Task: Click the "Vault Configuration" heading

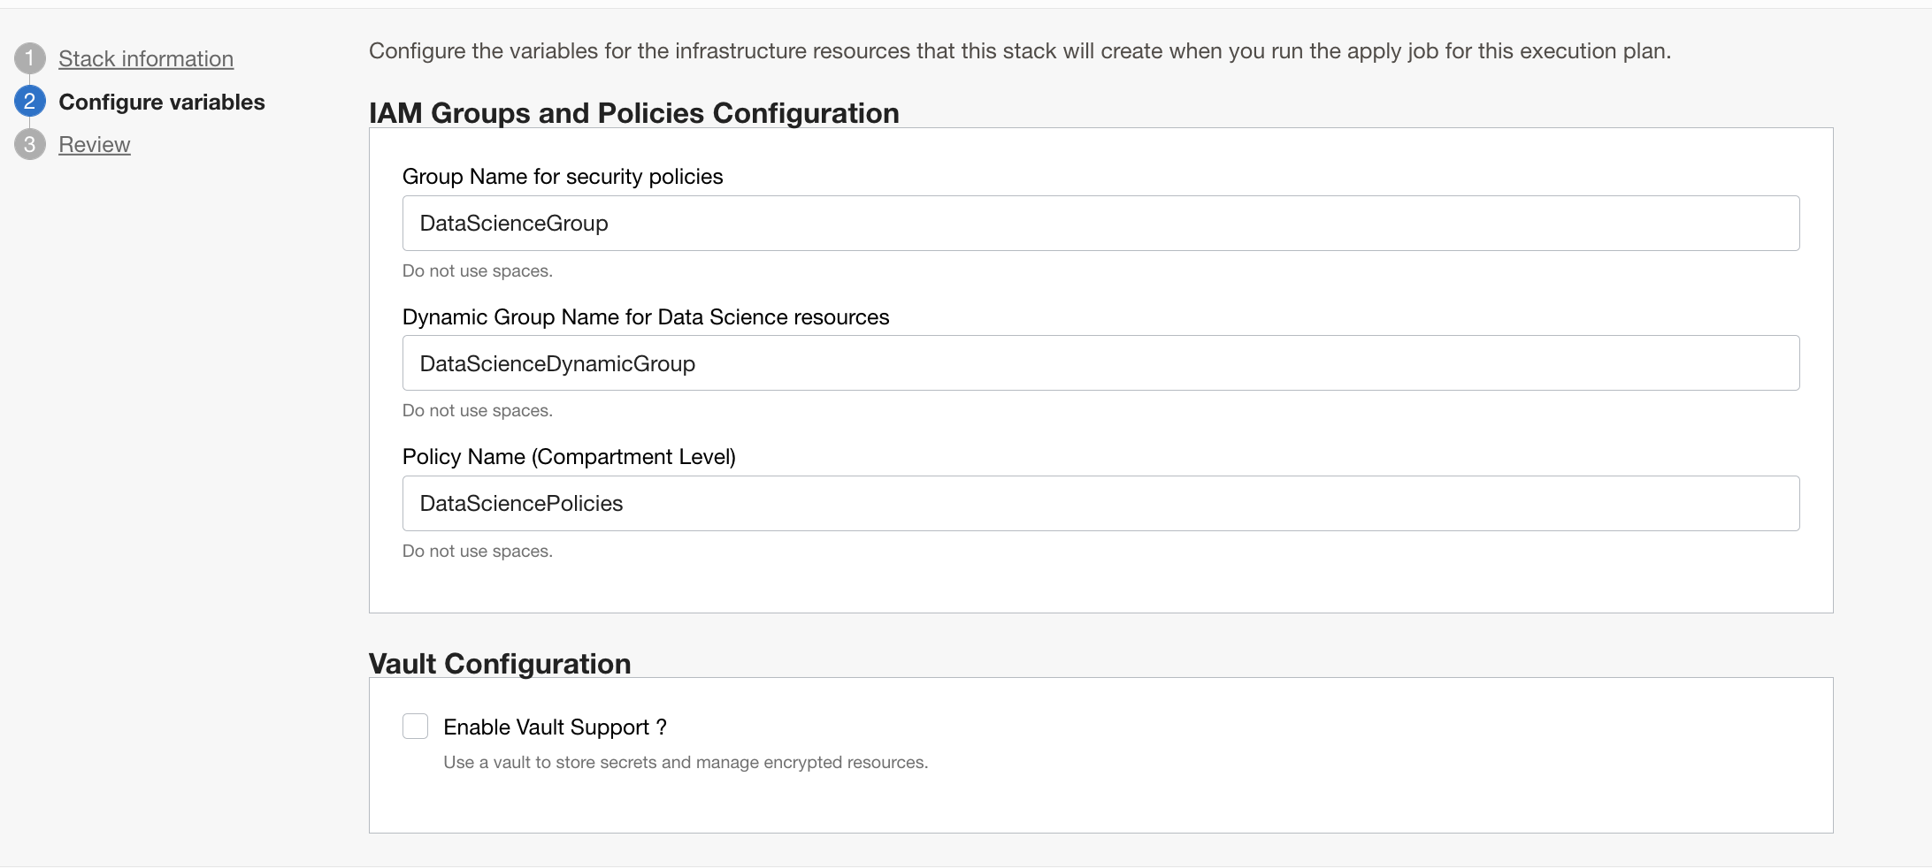Action: click(x=500, y=663)
